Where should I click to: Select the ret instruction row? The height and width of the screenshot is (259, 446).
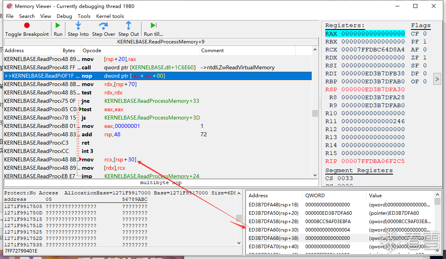pyautogui.click(x=157, y=143)
